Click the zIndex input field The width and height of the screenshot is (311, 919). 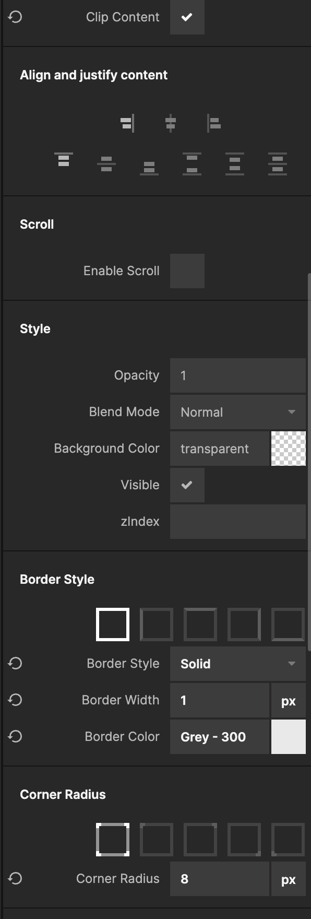(x=238, y=522)
